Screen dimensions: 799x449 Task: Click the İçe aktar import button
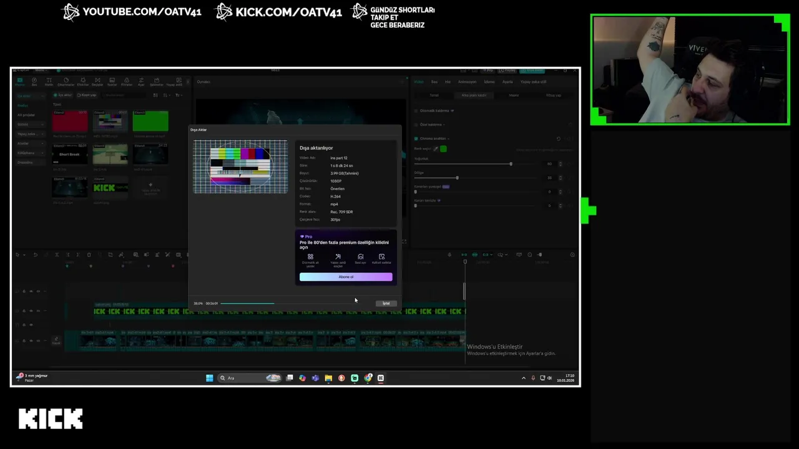62,95
